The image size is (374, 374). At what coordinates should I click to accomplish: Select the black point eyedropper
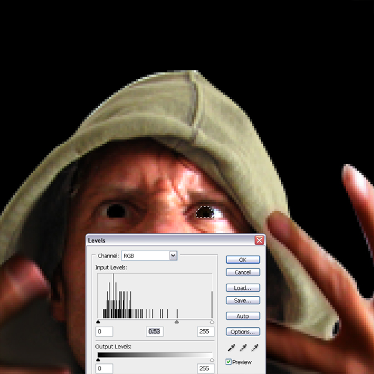click(231, 348)
